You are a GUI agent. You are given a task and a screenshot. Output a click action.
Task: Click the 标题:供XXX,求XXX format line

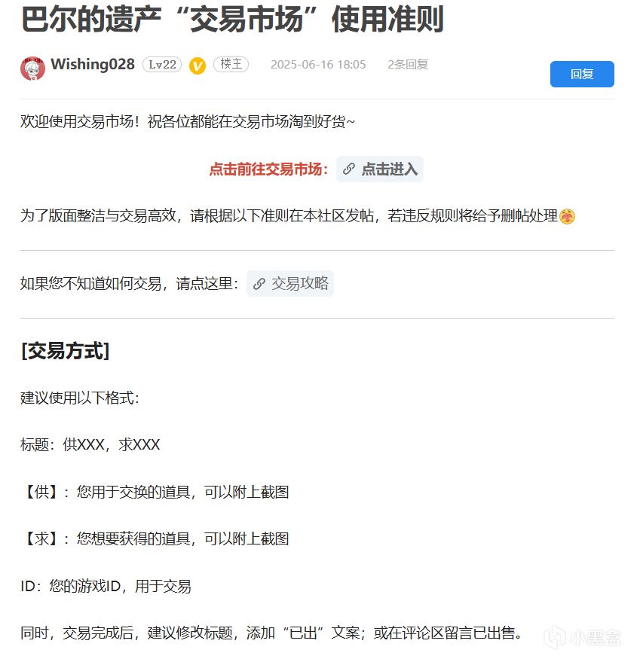pos(90,444)
